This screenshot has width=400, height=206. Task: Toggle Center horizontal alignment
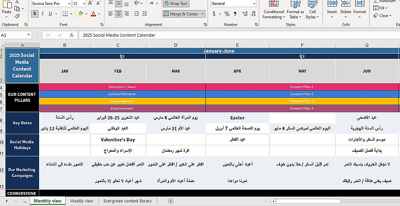coord(118,14)
